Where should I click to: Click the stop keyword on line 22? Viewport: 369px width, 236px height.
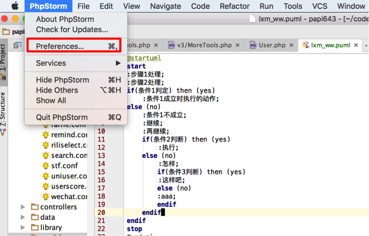coord(134,229)
